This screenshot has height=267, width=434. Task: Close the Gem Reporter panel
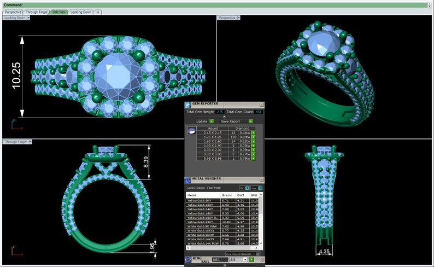262,105
